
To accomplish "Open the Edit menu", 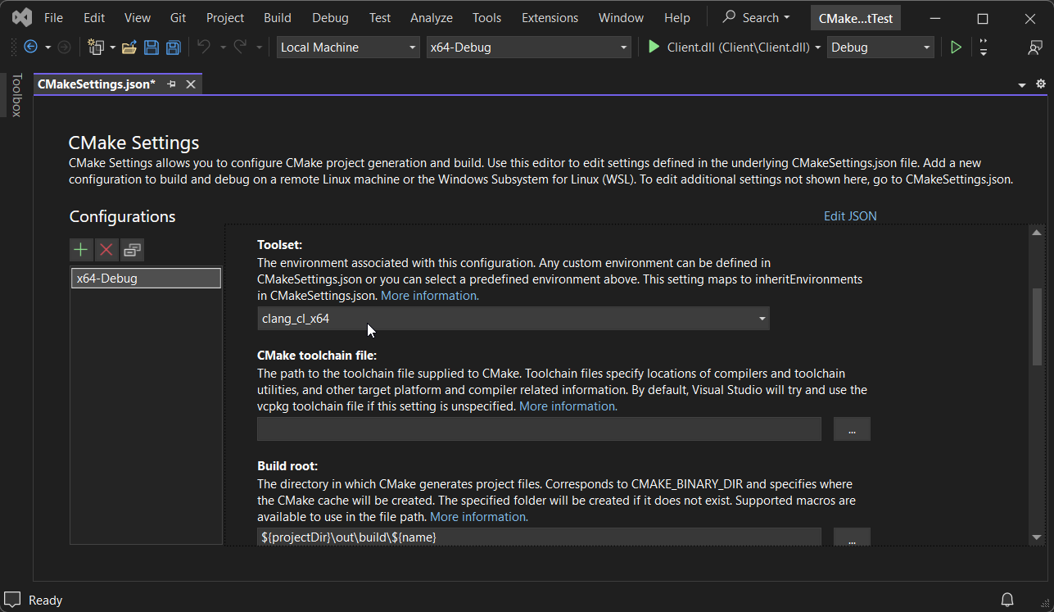I will (94, 17).
